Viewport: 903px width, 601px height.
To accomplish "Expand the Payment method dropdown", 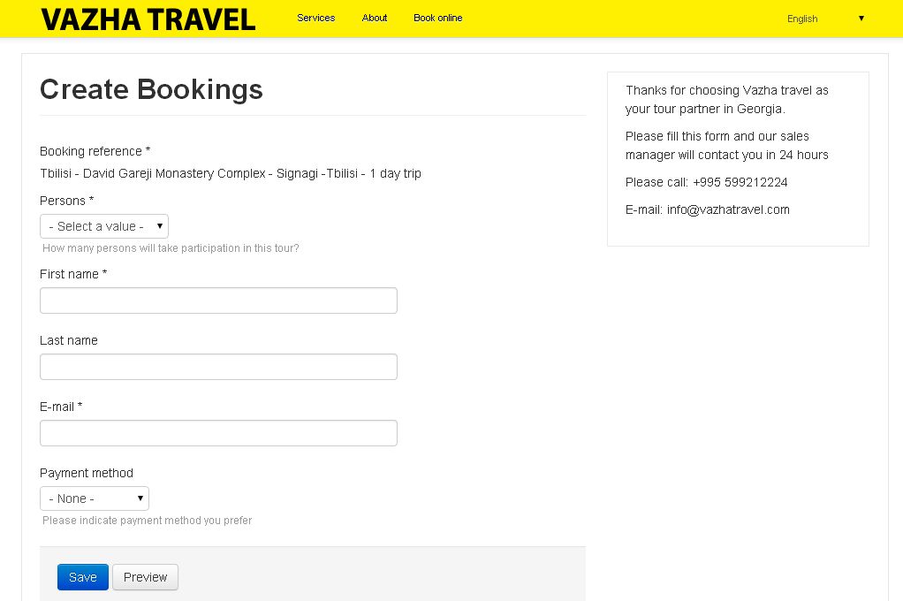I will [95, 498].
